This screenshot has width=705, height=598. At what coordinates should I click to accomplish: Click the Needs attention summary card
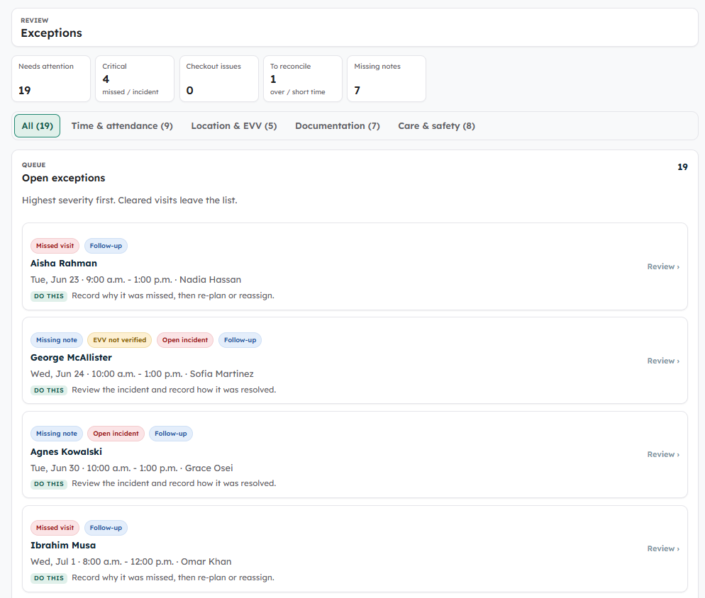click(51, 79)
